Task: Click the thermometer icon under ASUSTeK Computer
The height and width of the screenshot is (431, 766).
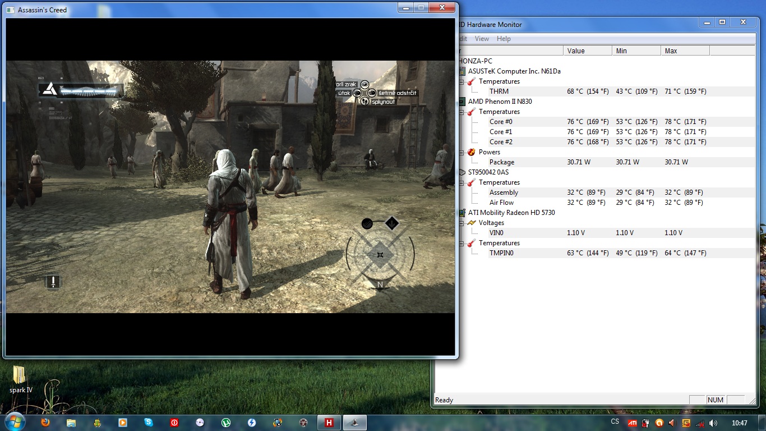Action: (471, 81)
